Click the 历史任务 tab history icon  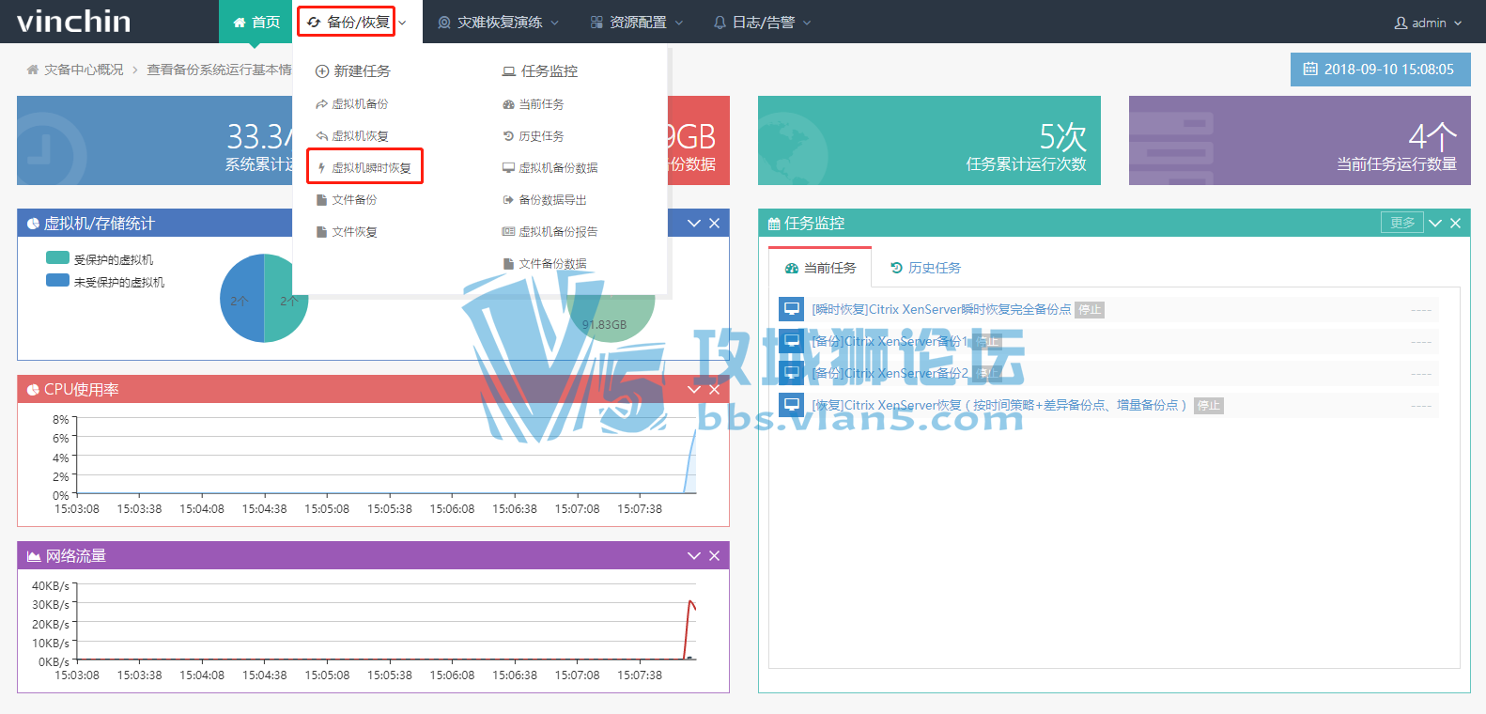click(896, 268)
